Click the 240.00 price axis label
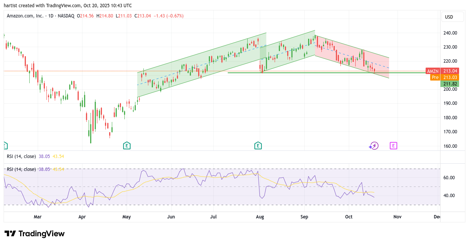The height and width of the screenshot is (245, 469). coord(450,33)
